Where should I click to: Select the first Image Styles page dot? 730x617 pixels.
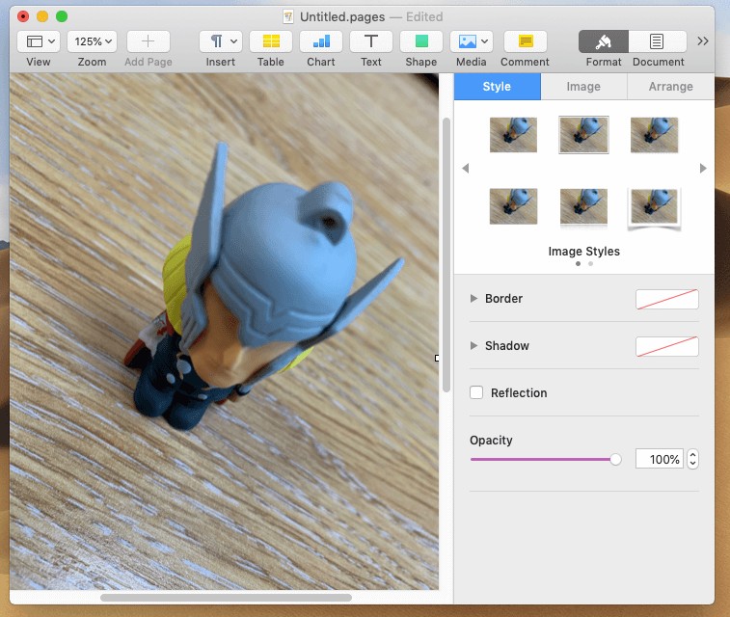pyautogui.click(x=579, y=264)
